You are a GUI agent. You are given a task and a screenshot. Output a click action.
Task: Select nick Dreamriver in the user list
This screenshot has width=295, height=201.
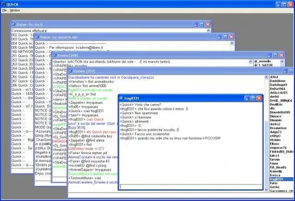(x=278, y=128)
